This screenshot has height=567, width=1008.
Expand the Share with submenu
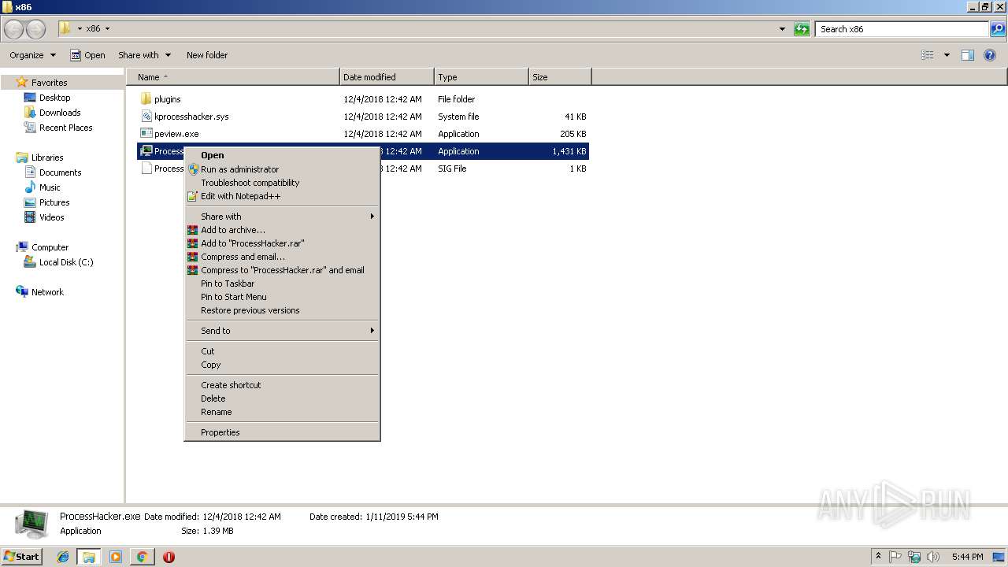[282, 217]
